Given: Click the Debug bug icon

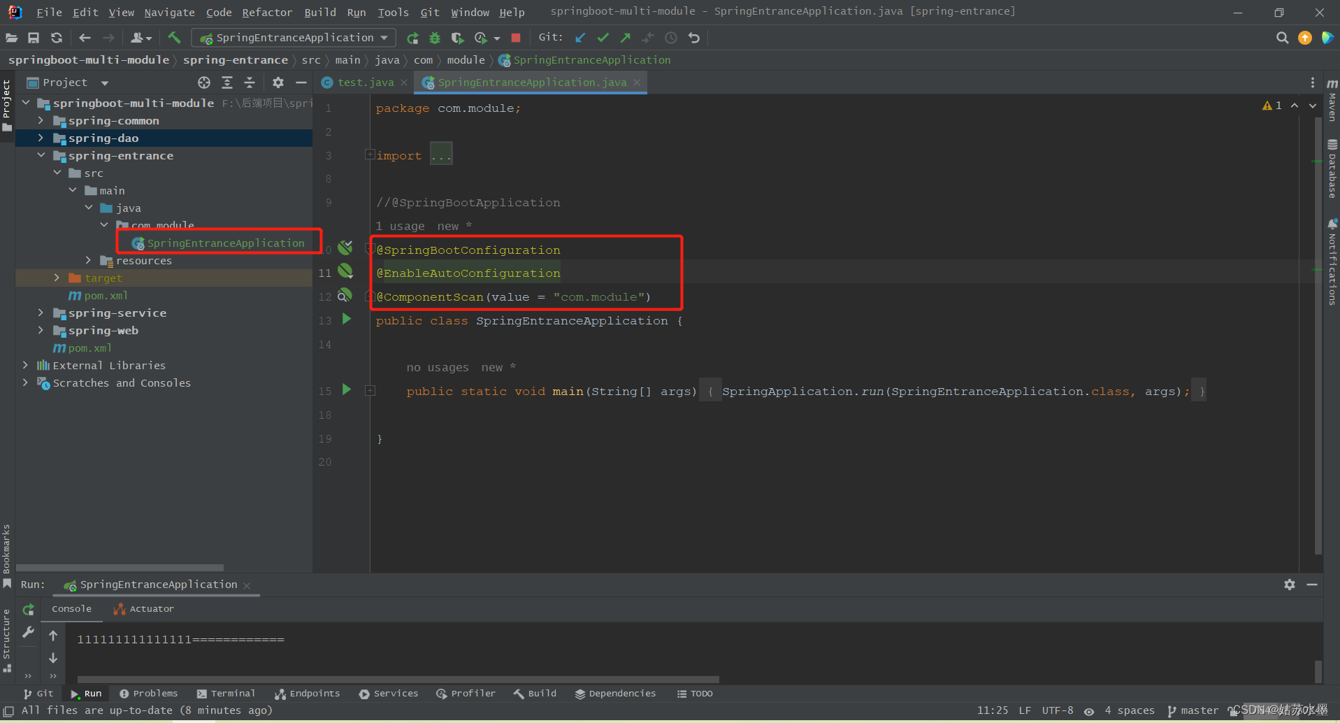Looking at the screenshot, I should [435, 38].
